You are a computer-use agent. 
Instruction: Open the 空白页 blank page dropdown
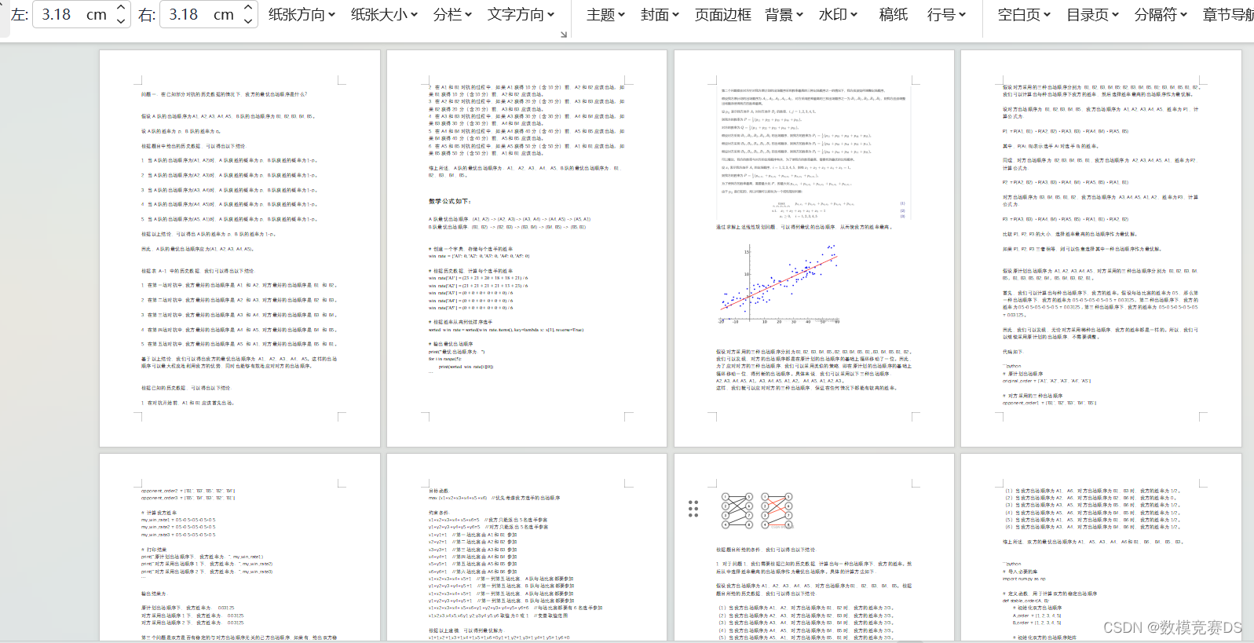point(1024,14)
